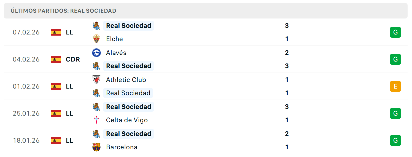The image size is (412, 157).
Task: Click score 3 for Real Sociedad vs Elche
Action: [x=287, y=26]
